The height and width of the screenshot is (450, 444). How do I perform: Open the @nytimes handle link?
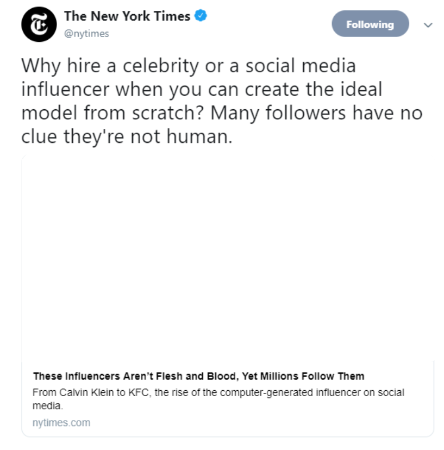point(86,34)
